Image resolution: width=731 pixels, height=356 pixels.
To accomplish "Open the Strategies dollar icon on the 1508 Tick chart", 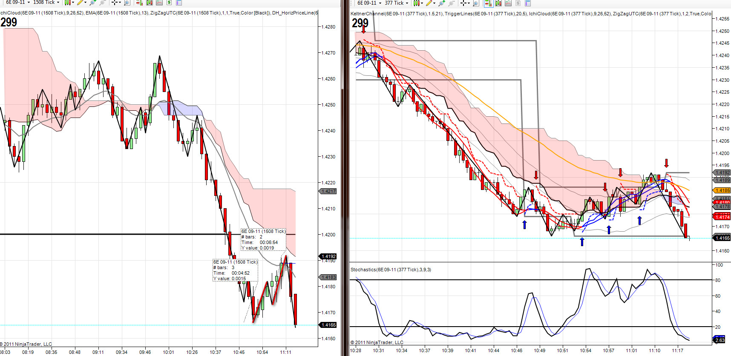I will tap(169, 3).
